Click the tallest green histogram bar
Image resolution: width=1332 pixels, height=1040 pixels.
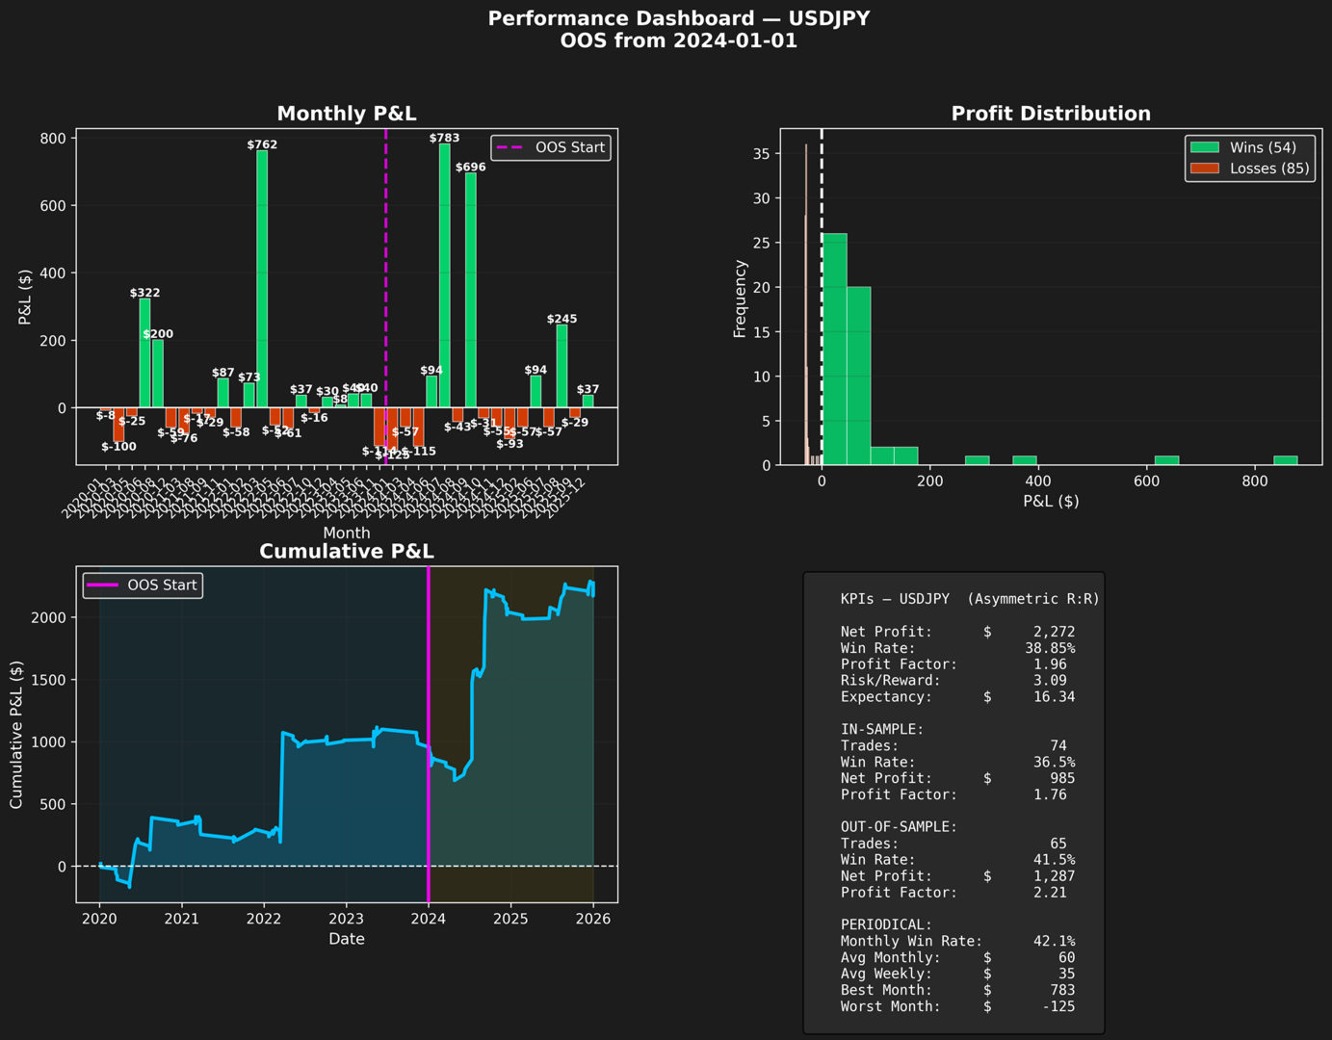pos(835,350)
